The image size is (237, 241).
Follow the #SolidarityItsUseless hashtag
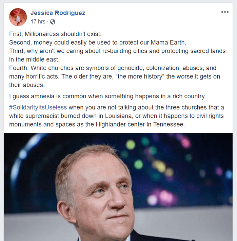38,107
